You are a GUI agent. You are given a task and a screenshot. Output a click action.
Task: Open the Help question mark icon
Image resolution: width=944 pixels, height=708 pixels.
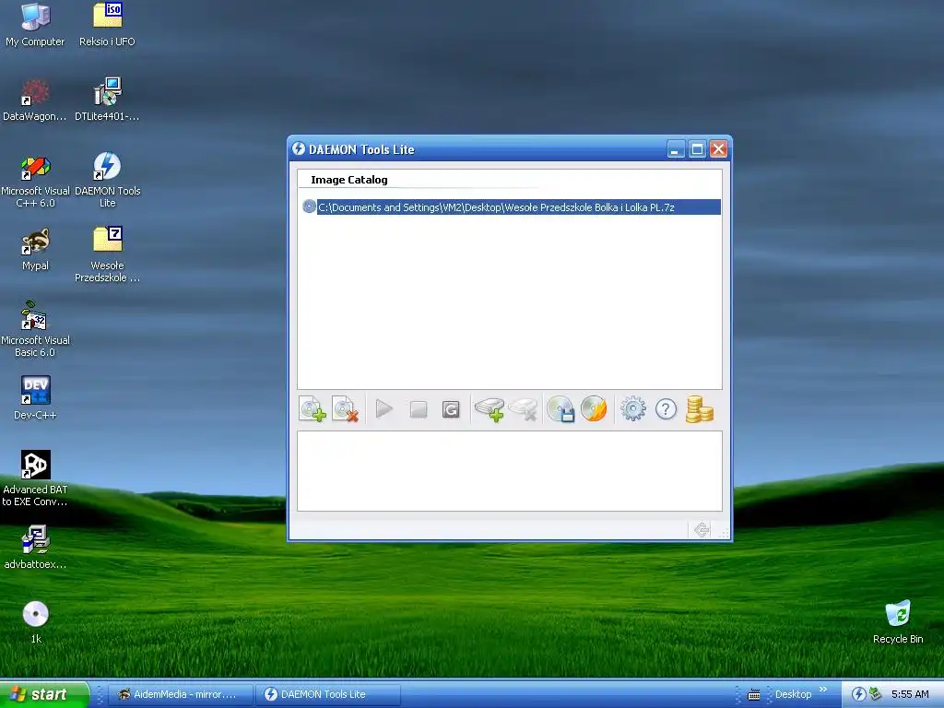(x=666, y=409)
